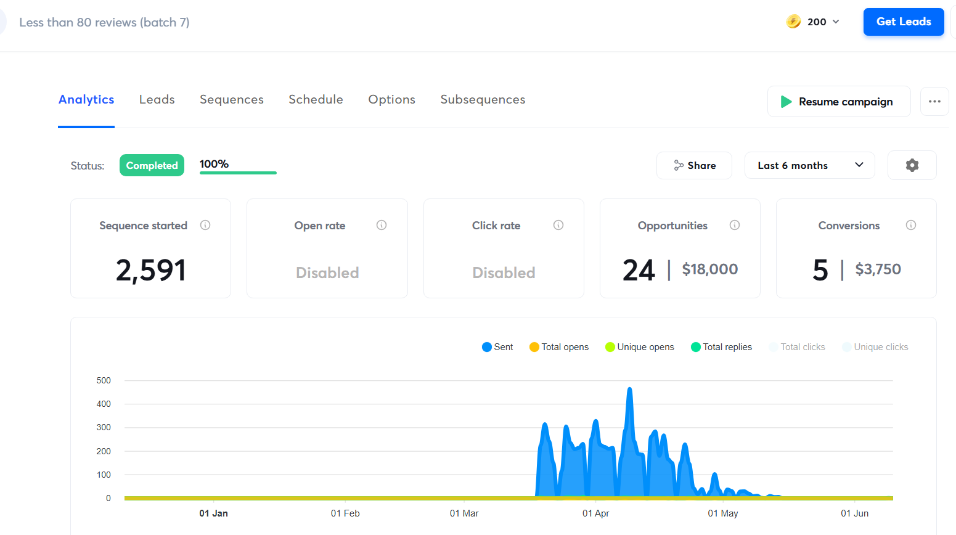The height and width of the screenshot is (535, 956).
Task: Open analytics settings gear icon
Action: tap(912, 165)
